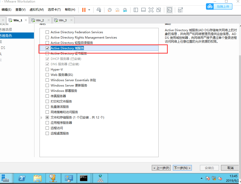Check Active Directory Rights Management Services
Viewport: 241px width, 184px height.
coord(47,37)
